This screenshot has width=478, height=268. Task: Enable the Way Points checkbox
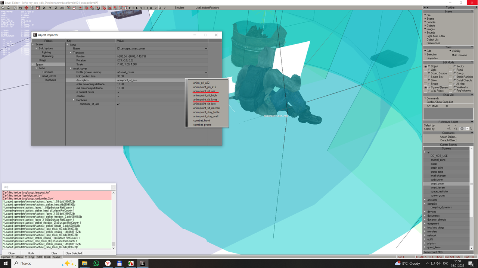(x=429, y=91)
